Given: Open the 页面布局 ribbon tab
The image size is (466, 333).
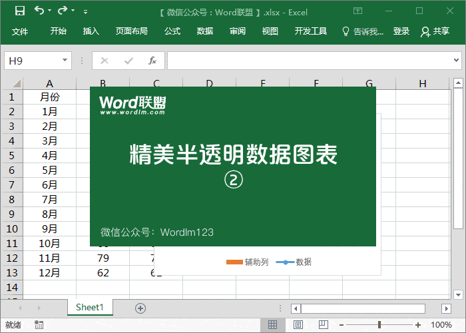Looking at the screenshot, I should click(x=132, y=31).
